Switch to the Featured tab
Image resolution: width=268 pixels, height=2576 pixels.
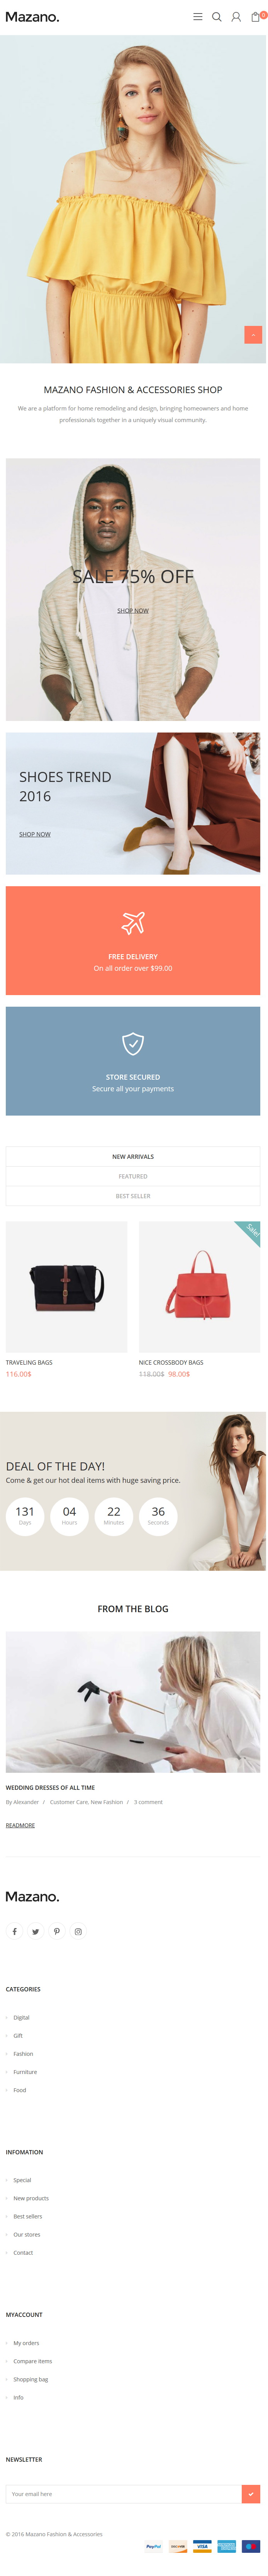coord(133,1176)
